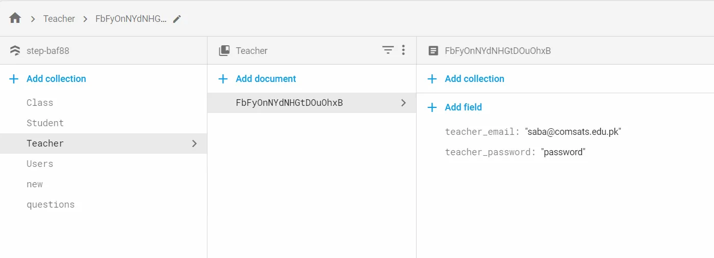This screenshot has width=714, height=258.
Task: Select the Class collection
Action: [40, 103]
